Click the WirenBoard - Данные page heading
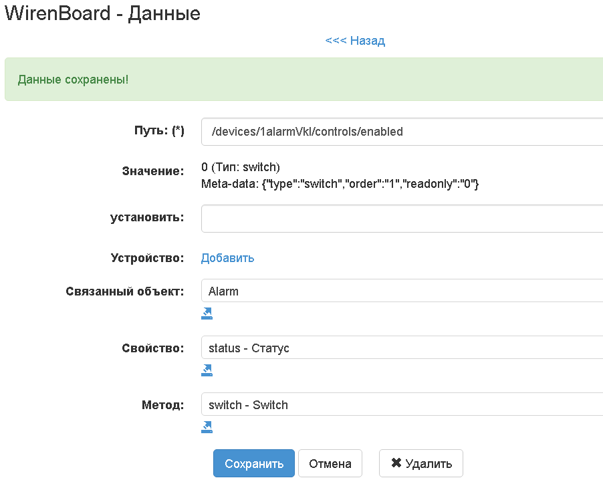Image resolution: width=603 pixels, height=488 pixels. [102, 13]
